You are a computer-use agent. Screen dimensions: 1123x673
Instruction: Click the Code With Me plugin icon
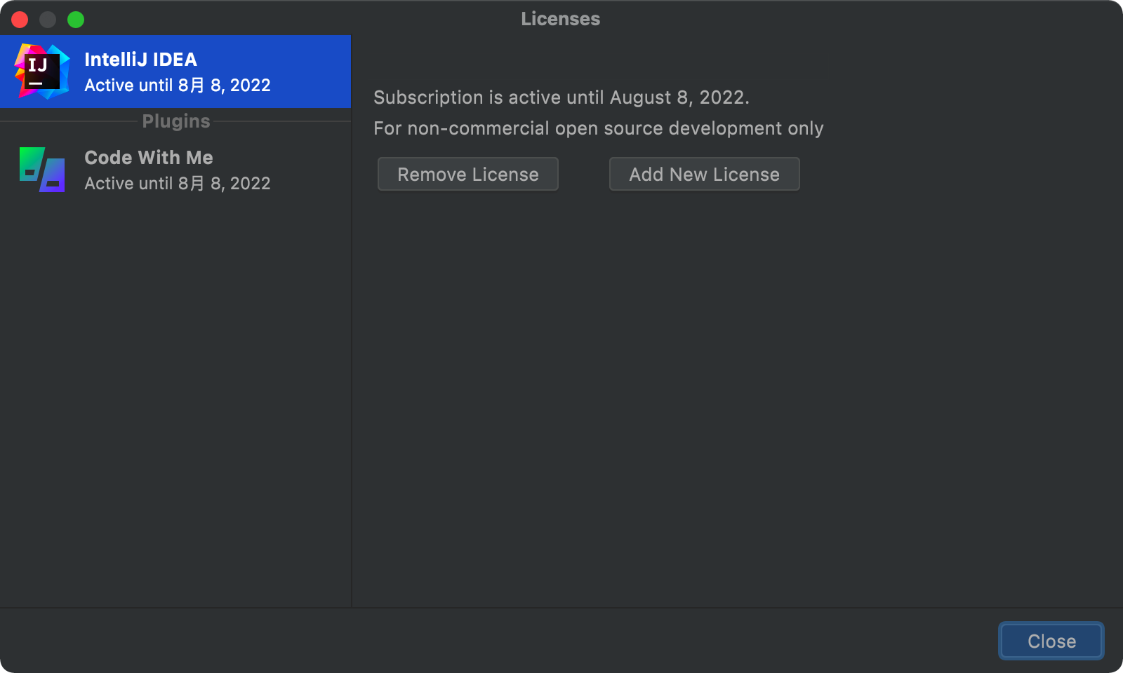click(42, 170)
